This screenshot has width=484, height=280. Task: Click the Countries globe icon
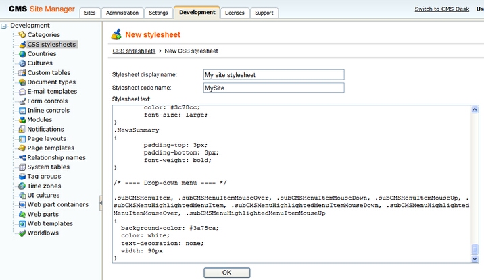tap(22, 54)
